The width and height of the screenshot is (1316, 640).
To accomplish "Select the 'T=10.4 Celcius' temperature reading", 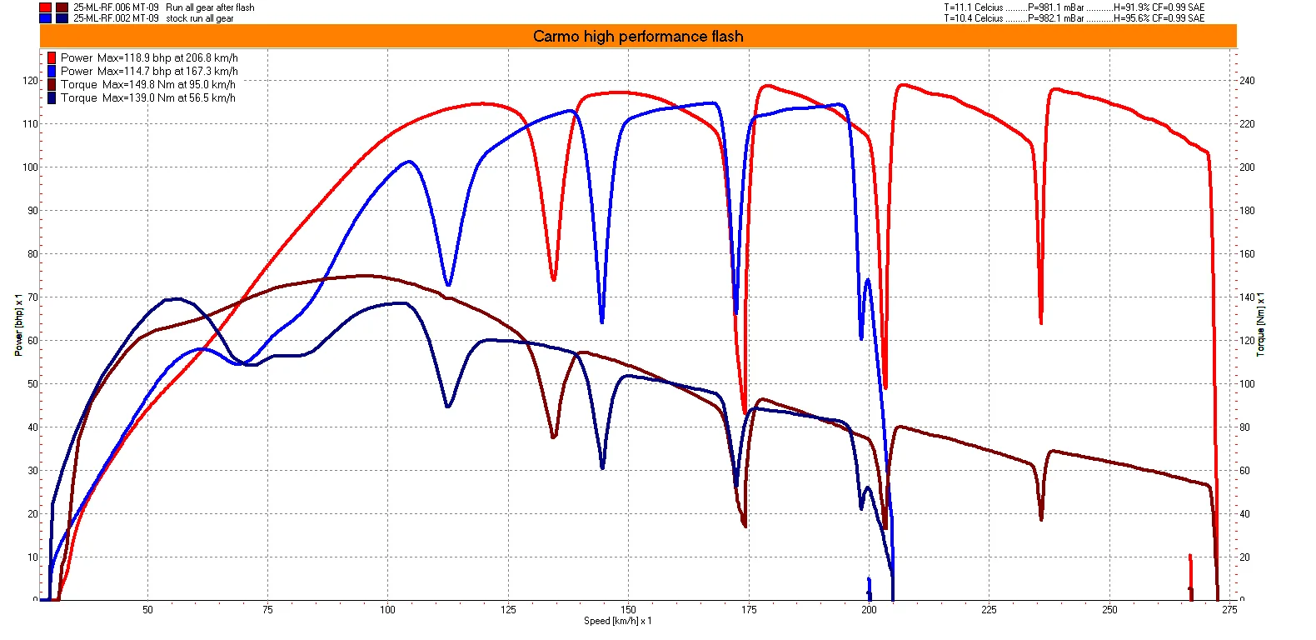I will coord(974,18).
